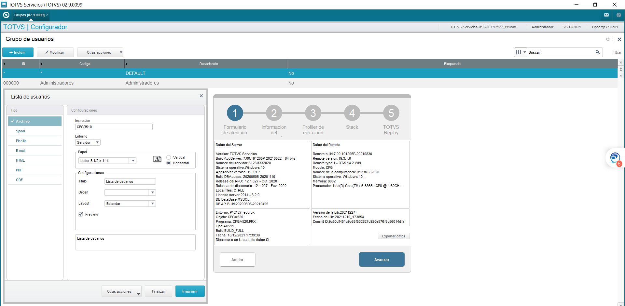Click the Imprimir button

190,291
